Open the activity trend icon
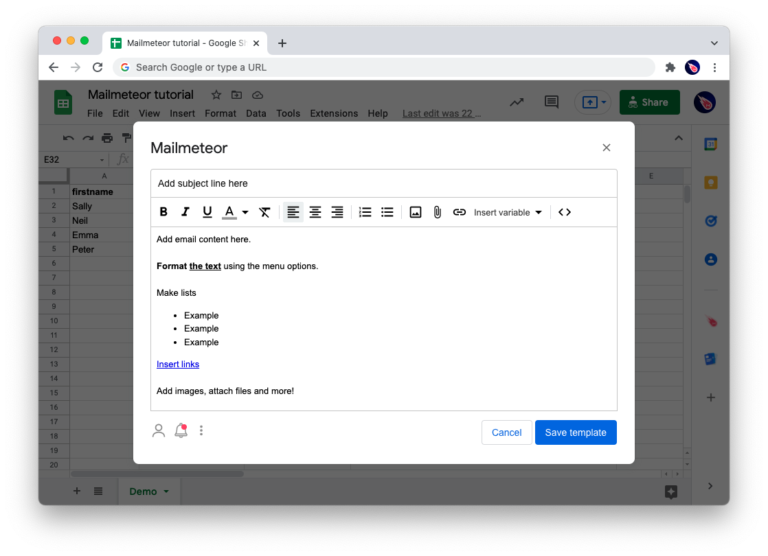This screenshot has width=768, height=556. [517, 102]
